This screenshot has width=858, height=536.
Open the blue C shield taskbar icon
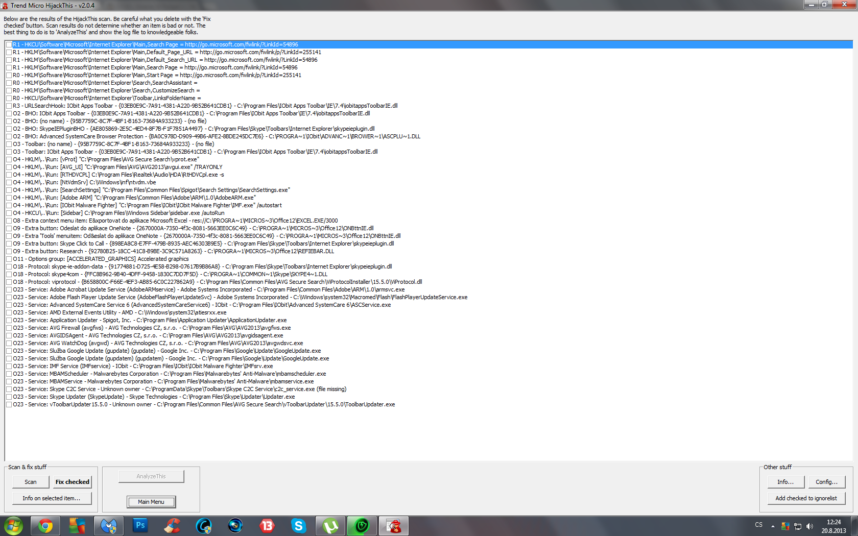pos(204,526)
